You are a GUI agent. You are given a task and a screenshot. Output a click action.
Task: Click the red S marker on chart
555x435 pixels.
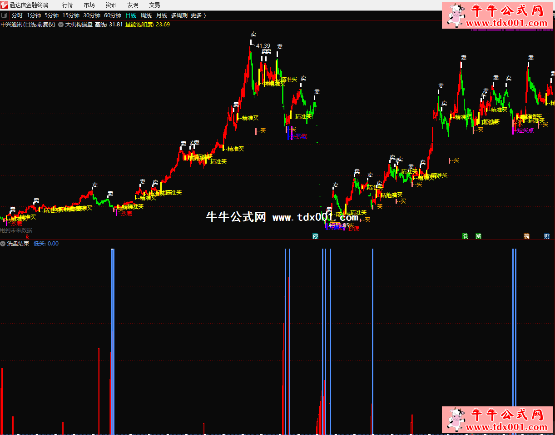click(27, 237)
